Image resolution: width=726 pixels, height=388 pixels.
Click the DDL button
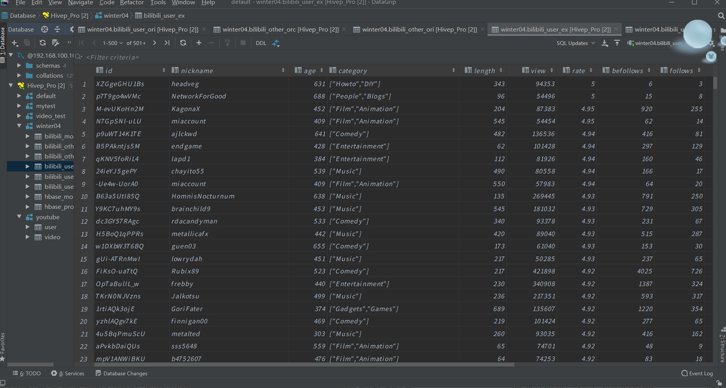[261, 43]
